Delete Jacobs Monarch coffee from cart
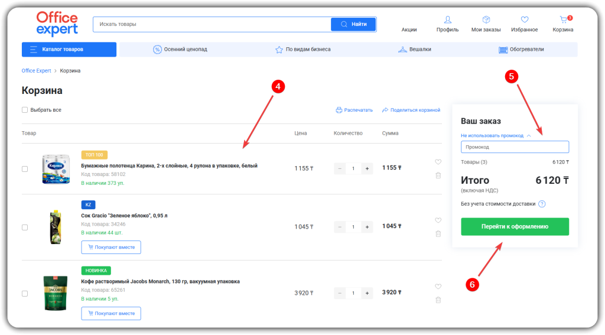Screen dimensions: 605x335 point(438,300)
